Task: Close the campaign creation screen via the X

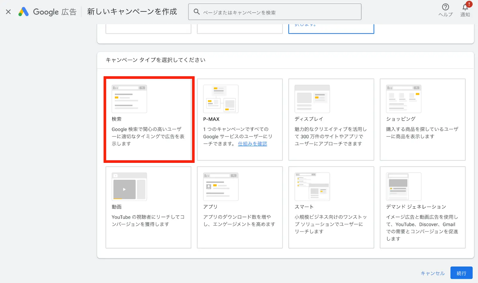Action: 8,12
